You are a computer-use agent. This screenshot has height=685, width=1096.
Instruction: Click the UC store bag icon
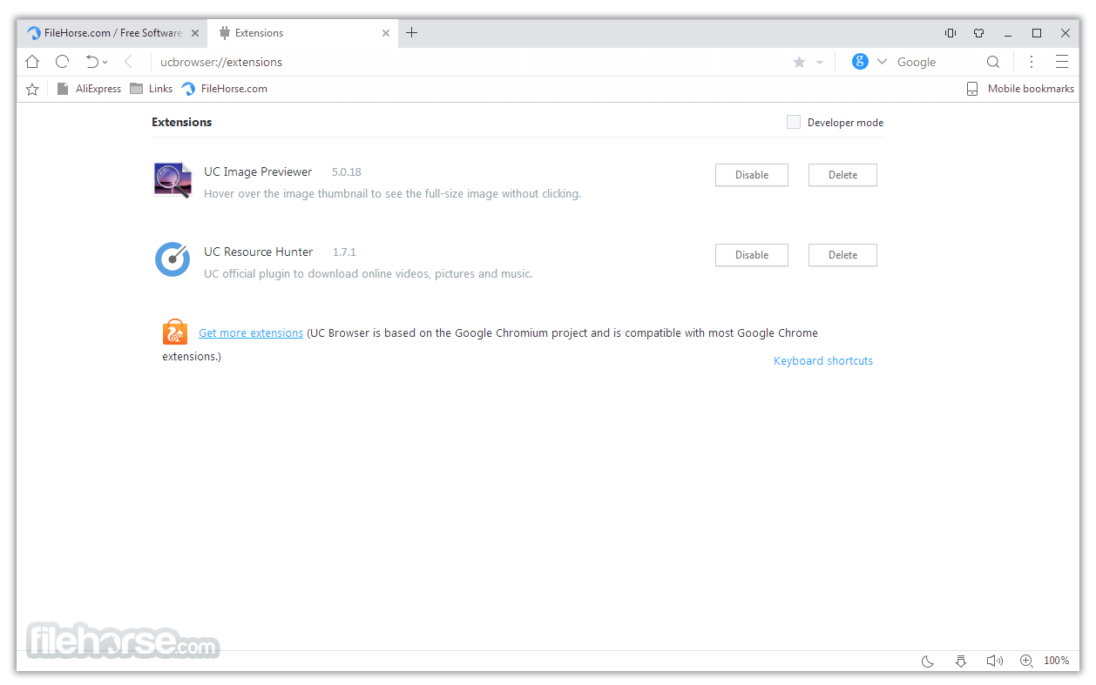(x=175, y=332)
